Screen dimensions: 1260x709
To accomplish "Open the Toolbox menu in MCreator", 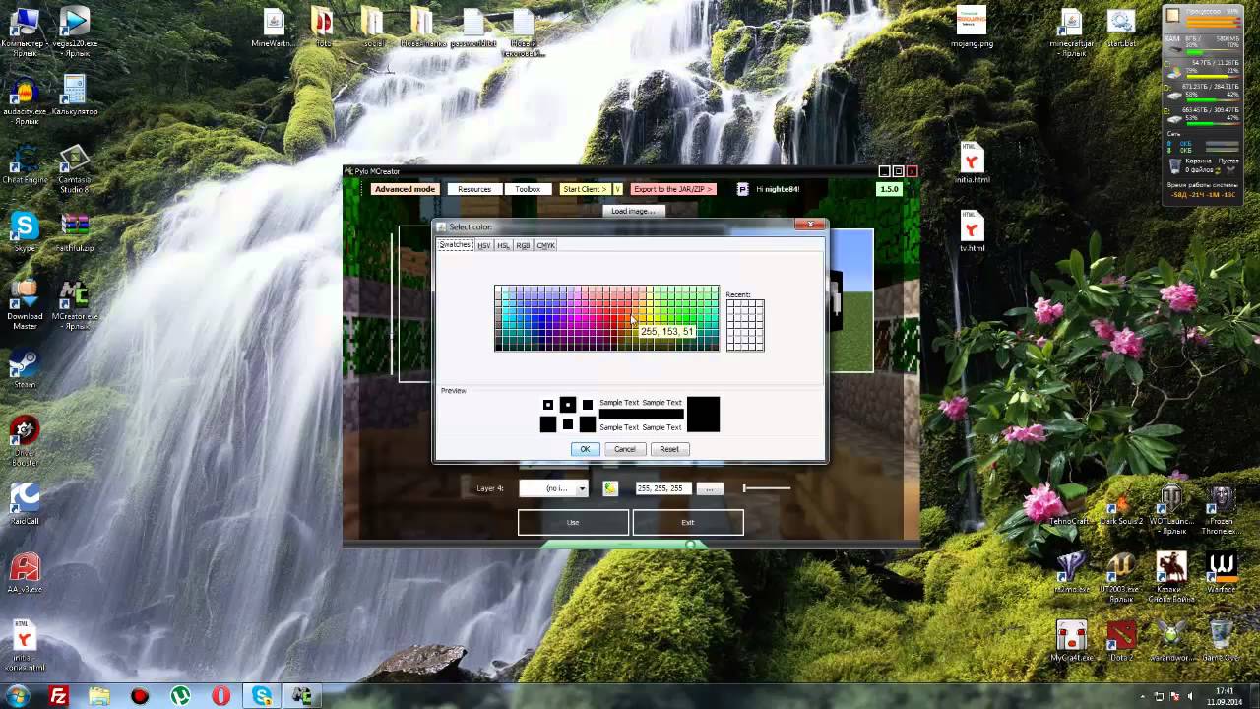I will [x=528, y=189].
